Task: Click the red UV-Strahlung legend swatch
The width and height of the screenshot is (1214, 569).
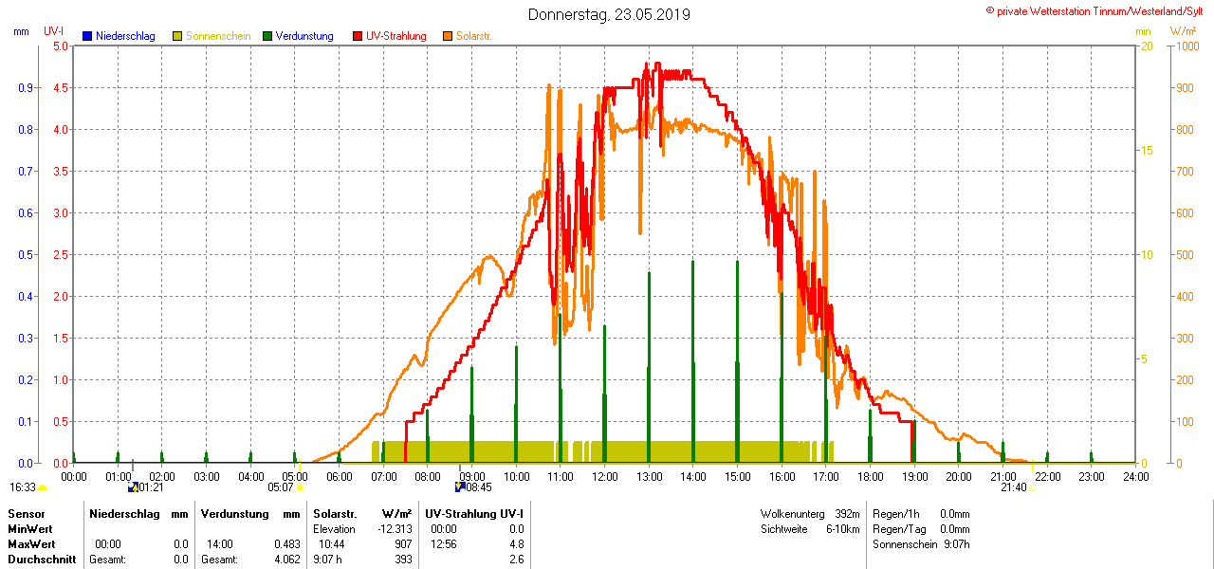Action: 358,36
